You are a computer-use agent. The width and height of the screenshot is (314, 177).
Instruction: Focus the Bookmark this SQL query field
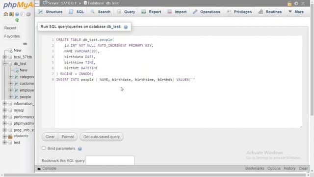click(x=110, y=161)
